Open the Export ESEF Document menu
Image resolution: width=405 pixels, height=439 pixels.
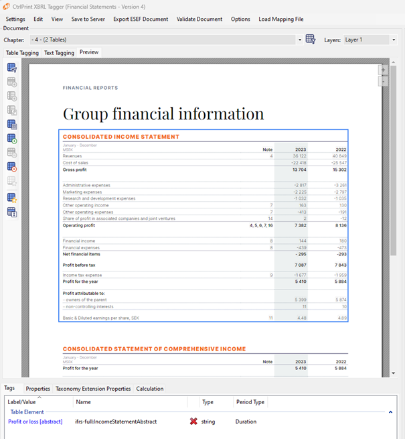pyautogui.click(x=141, y=19)
